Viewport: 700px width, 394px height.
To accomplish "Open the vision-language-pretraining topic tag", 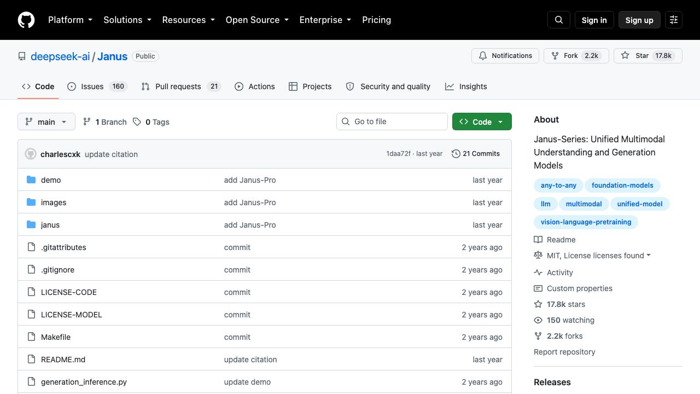I will pyautogui.click(x=586, y=222).
